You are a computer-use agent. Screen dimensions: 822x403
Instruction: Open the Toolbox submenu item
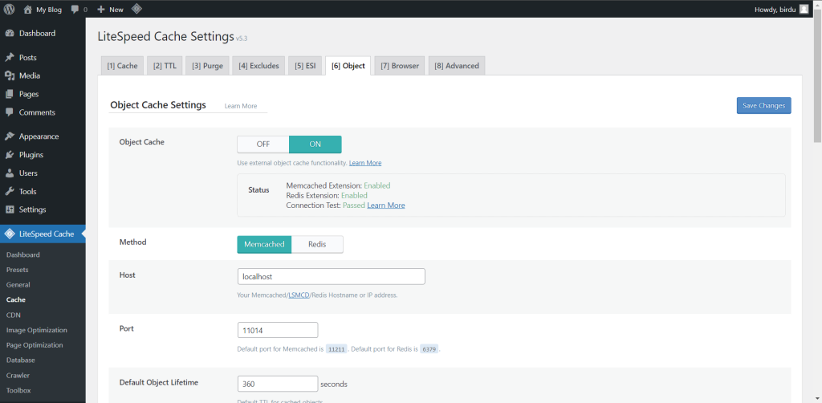tap(18, 390)
